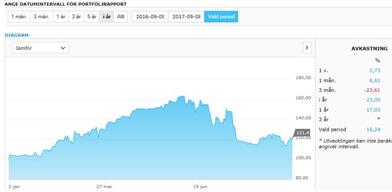Click the -23,61 three month return value
The width and height of the screenshot is (392, 192).
pos(373,90)
